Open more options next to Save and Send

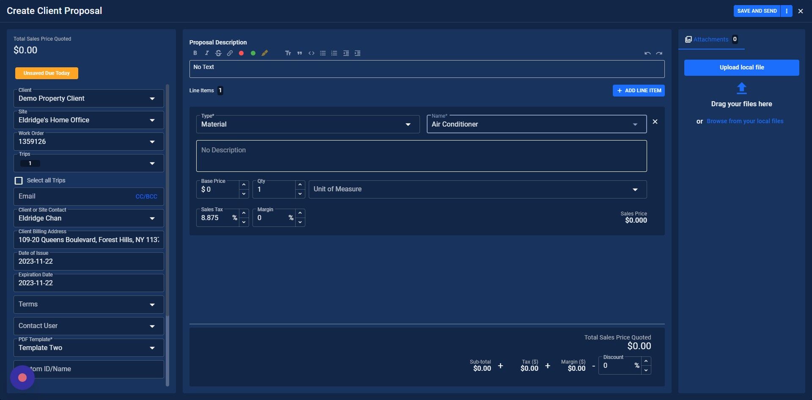(x=787, y=11)
